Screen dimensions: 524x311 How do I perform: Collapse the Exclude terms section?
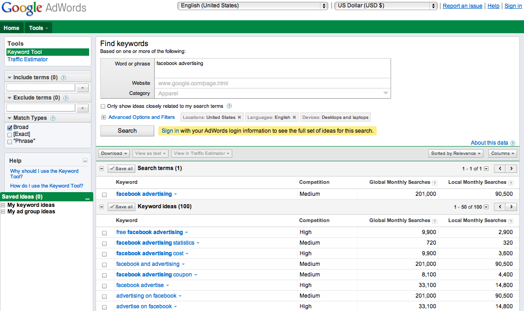click(x=9, y=98)
